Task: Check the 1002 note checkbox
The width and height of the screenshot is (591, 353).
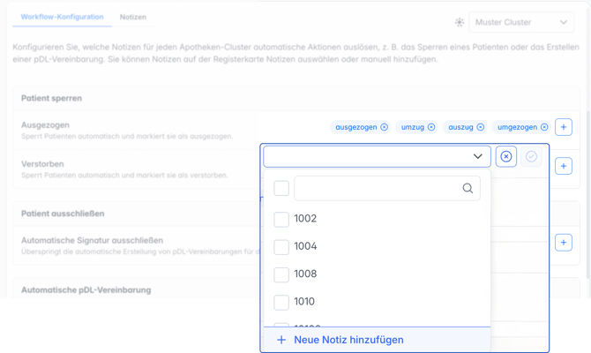Action: click(x=281, y=219)
